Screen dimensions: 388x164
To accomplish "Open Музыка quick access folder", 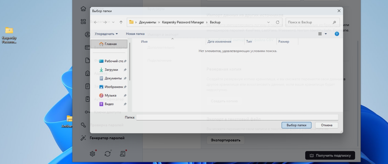I will pyautogui.click(x=108, y=95).
